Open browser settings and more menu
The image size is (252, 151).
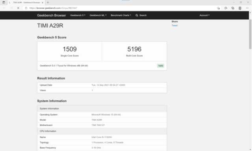point(247,8)
